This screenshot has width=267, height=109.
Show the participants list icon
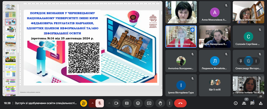click(x=244, y=103)
